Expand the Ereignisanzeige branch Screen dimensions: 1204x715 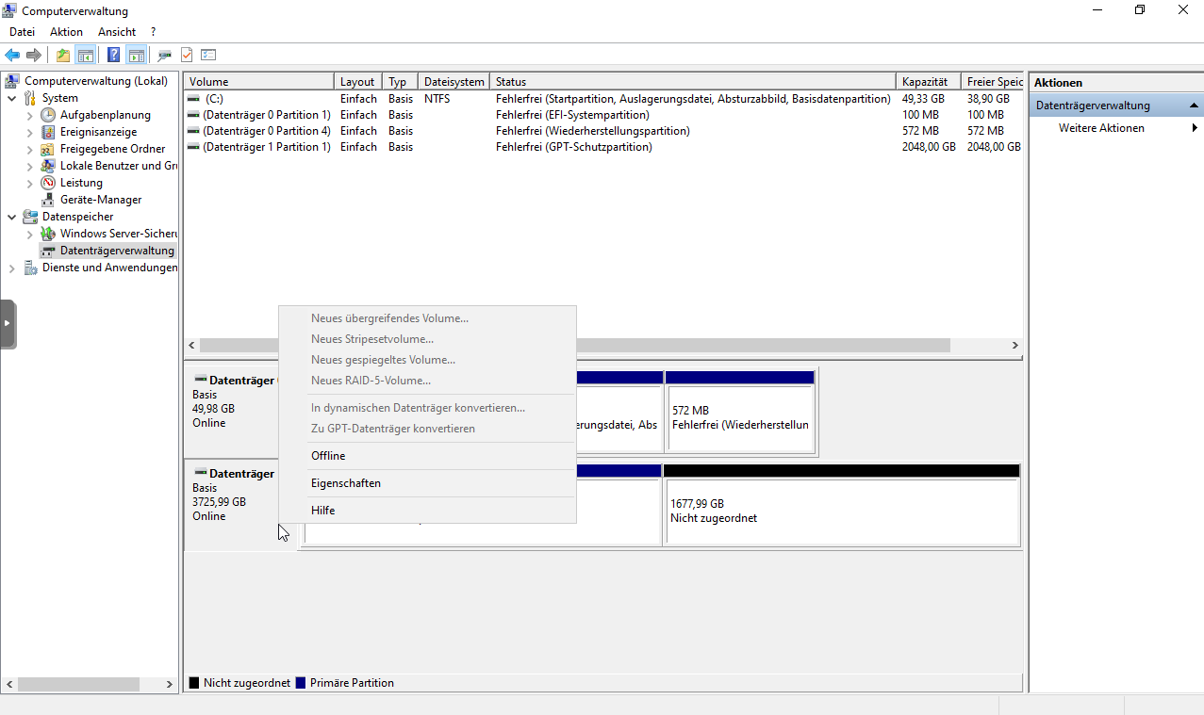(x=29, y=132)
